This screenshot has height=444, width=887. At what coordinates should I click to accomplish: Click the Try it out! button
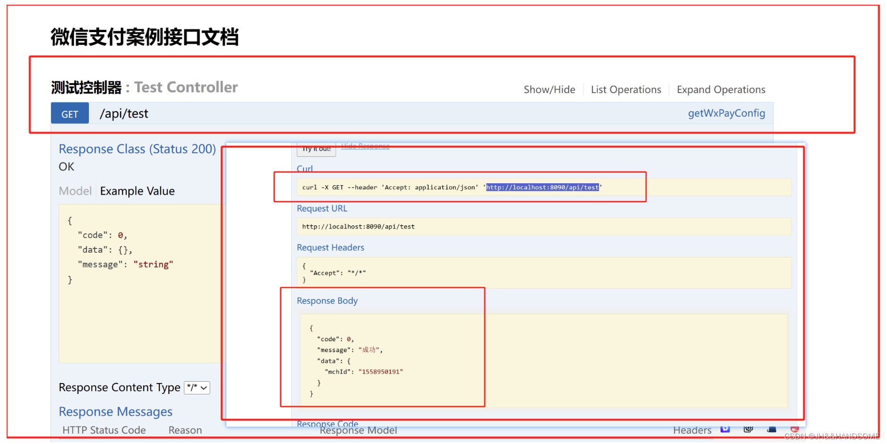coord(316,149)
